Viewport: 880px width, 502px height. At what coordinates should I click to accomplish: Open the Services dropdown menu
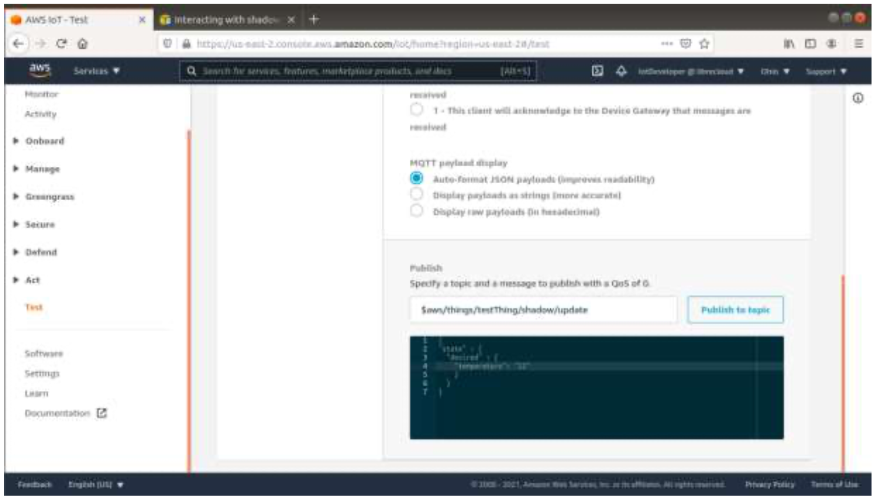[96, 71]
